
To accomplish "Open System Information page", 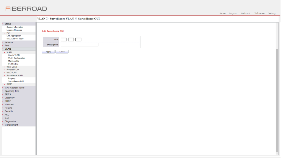I will [x=15, y=27].
